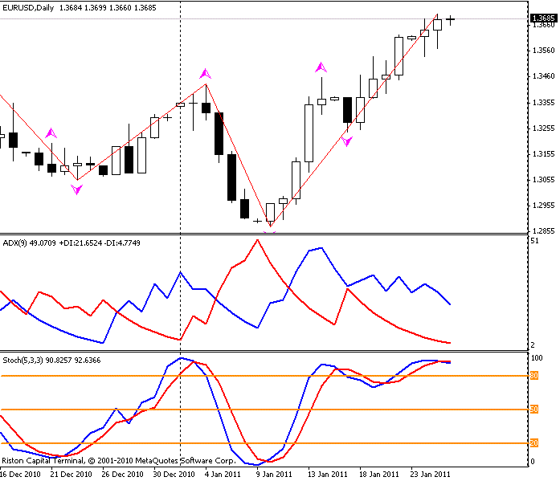Viewport: 560px width, 481px height.
Task: Click the 1.3560 price axis label
Action: click(x=544, y=51)
